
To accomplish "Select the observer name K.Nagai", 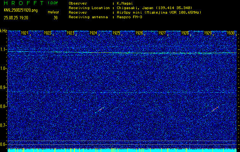I will coord(125,3).
